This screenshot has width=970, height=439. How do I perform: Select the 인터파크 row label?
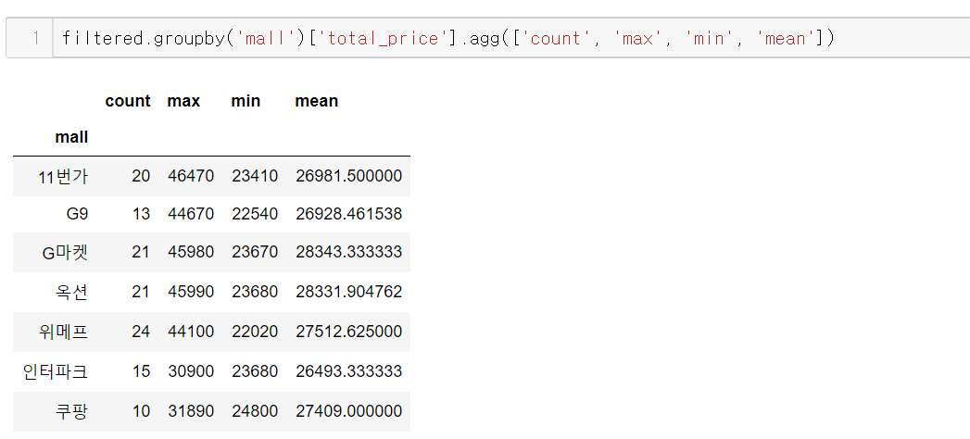click(x=56, y=371)
